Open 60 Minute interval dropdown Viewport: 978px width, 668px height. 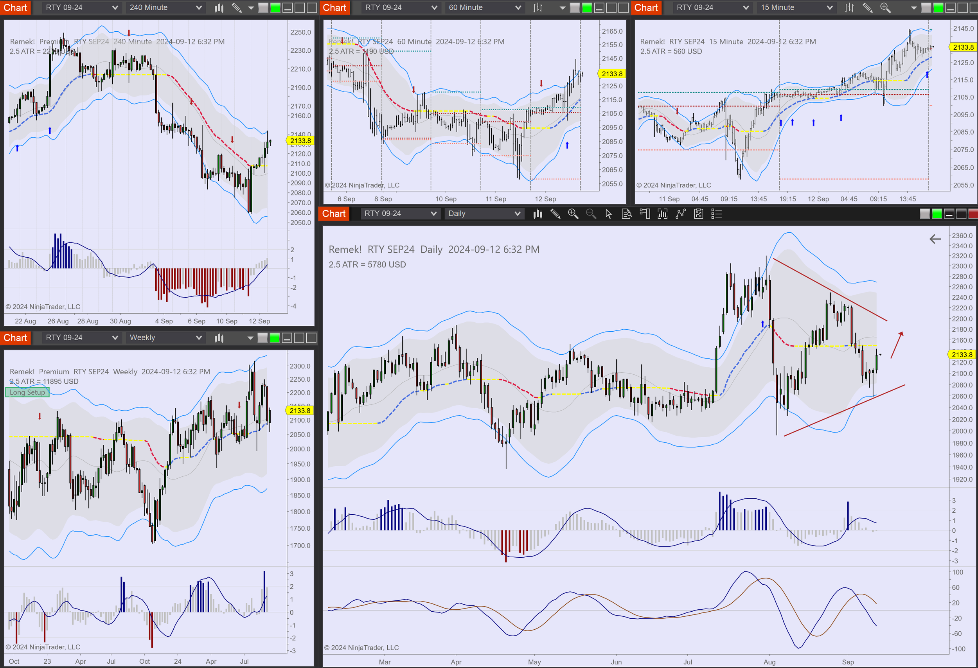(x=485, y=7)
